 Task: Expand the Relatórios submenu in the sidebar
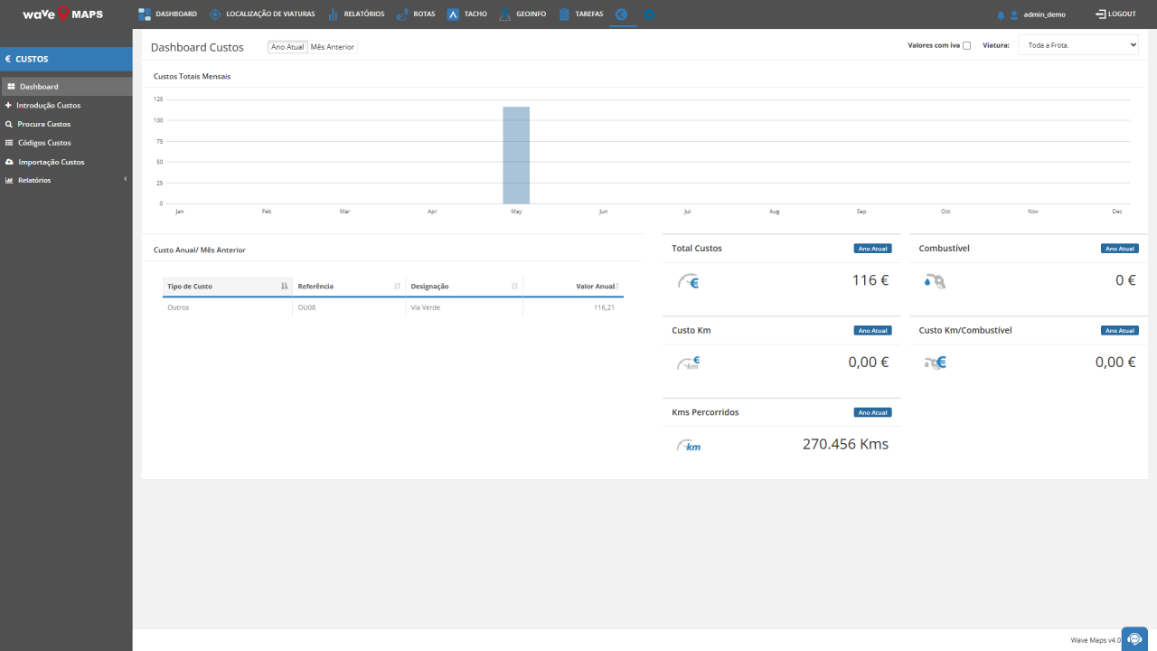click(x=66, y=180)
